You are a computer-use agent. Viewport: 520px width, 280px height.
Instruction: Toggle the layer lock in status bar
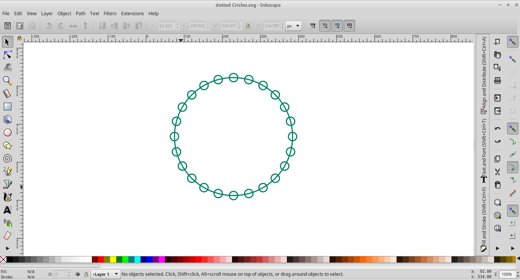click(86, 274)
